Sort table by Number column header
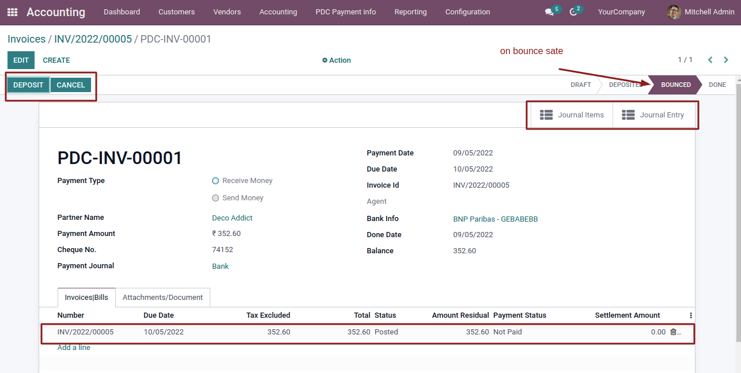Image resolution: width=741 pixels, height=373 pixels. pos(71,315)
